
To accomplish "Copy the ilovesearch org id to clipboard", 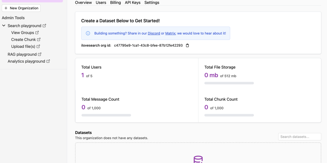I will click(x=187, y=45).
